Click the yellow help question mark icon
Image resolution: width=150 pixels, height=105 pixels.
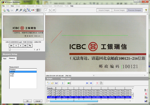tap(146, 10)
